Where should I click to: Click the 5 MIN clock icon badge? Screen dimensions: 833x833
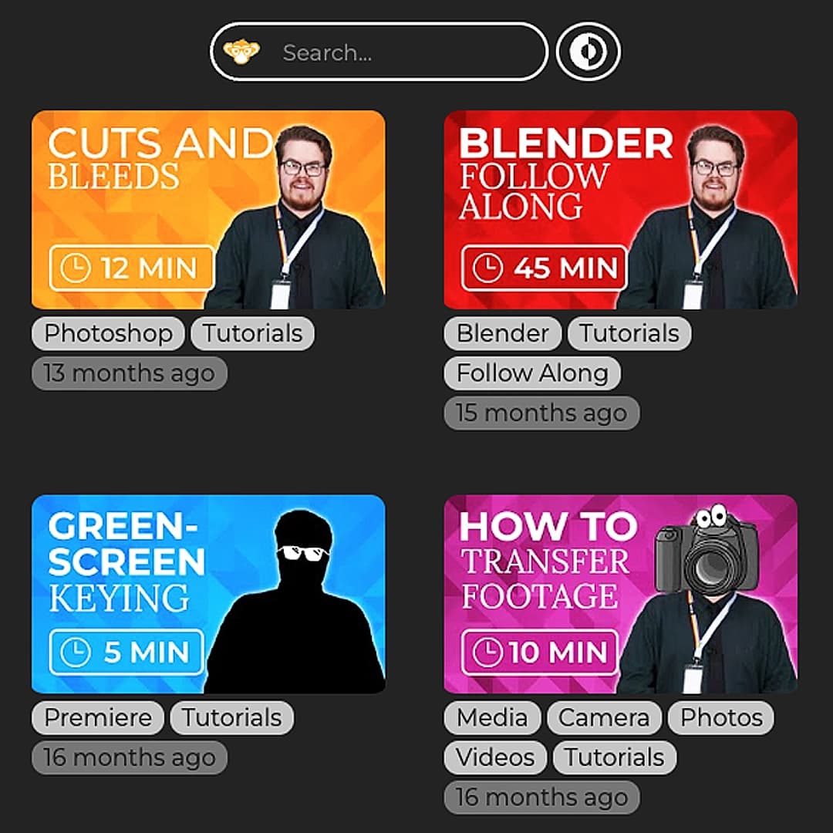coord(126,652)
